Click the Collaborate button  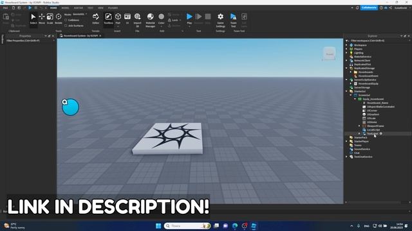pos(369,8)
